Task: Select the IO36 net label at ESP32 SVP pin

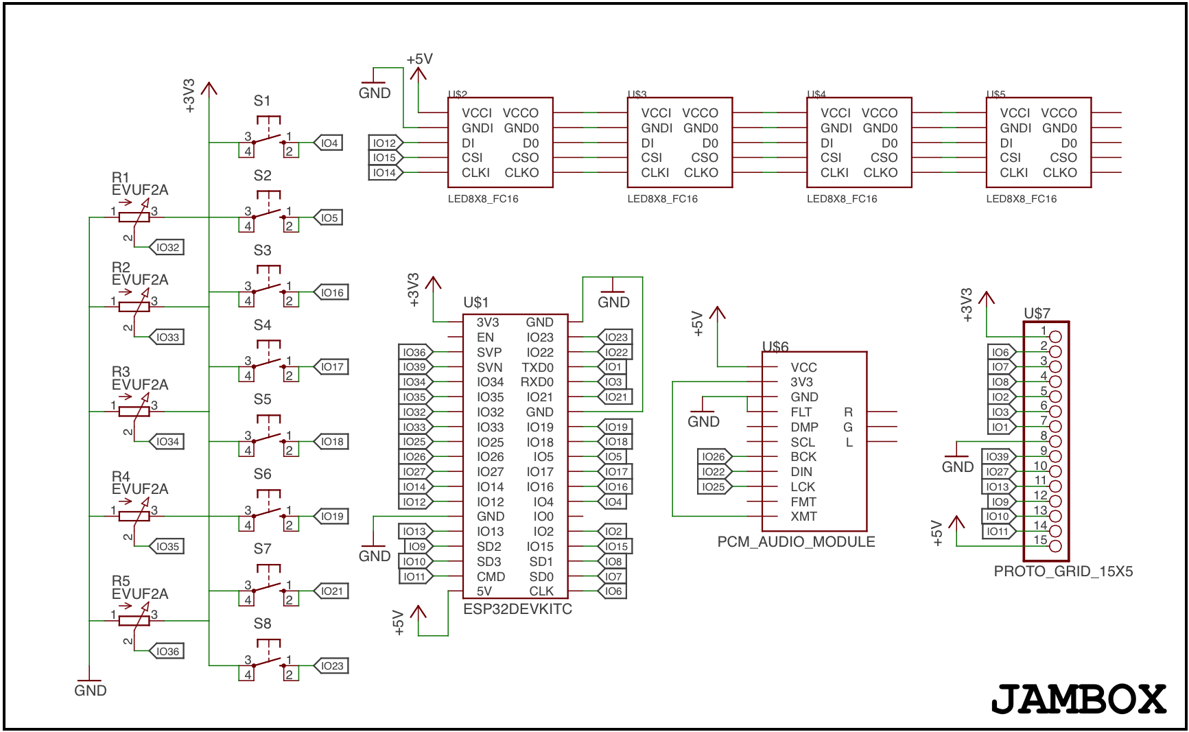Action: pos(416,352)
